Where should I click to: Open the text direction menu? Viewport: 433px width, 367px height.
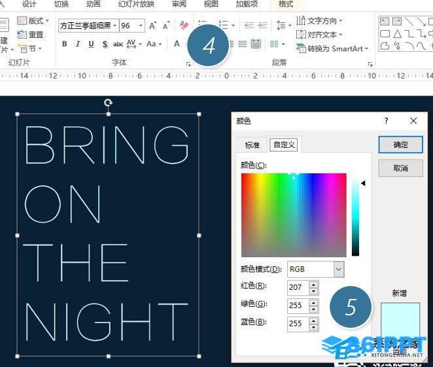point(319,21)
